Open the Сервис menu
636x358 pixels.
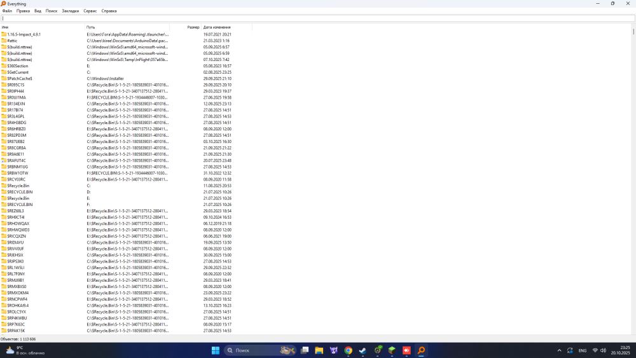90,11
